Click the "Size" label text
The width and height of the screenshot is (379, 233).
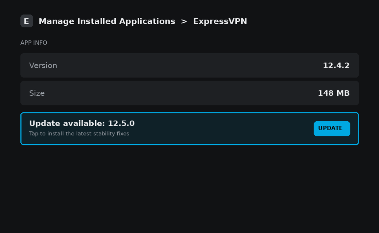[x=37, y=93]
